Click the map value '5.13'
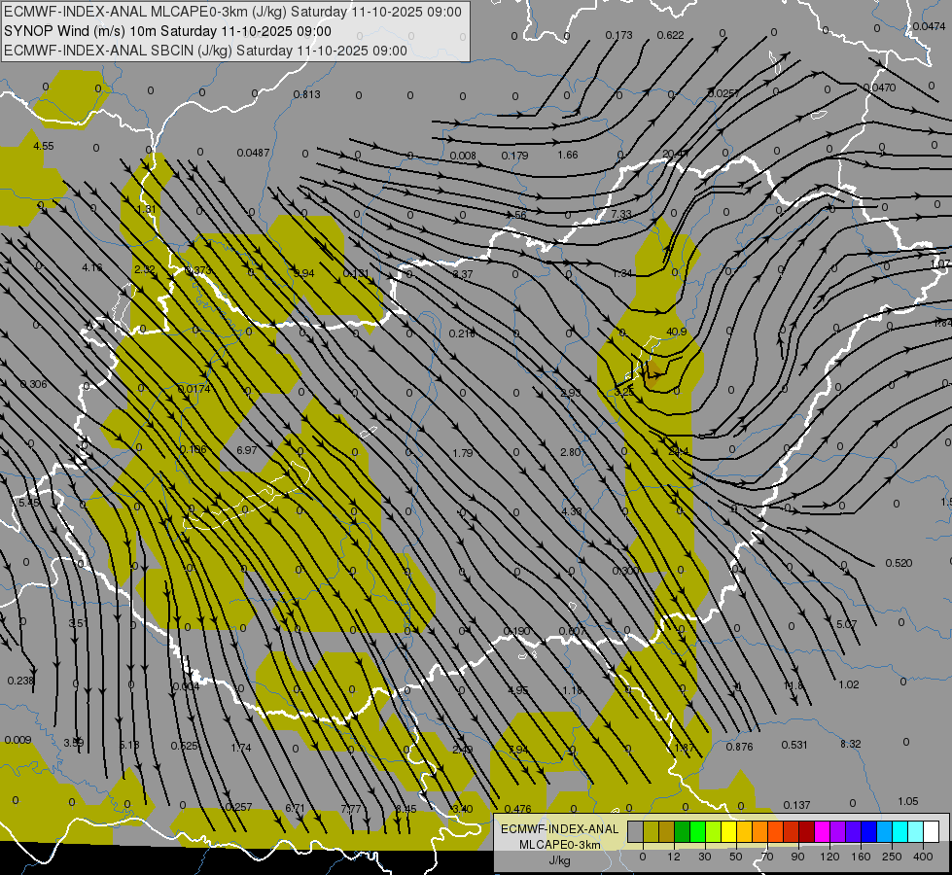 pos(129,745)
